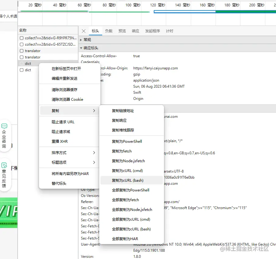This screenshot has height=259, width=276.
Task: Select 全部复制为Node.jsfetch option
Action: tap(131, 209)
